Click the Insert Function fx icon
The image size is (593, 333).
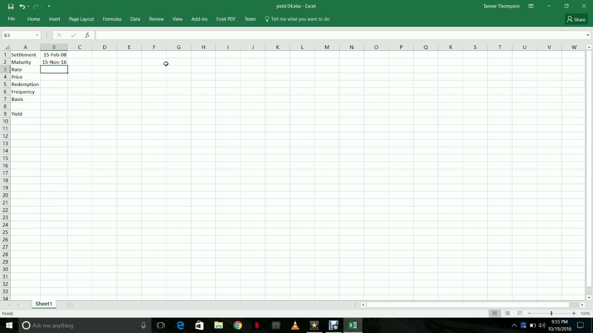[87, 35]
